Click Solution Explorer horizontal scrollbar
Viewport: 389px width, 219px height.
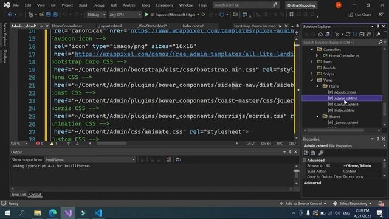[336, 130]
